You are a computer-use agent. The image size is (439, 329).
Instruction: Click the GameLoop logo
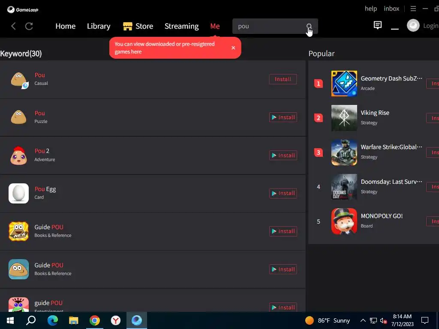[x=23, y=10]
